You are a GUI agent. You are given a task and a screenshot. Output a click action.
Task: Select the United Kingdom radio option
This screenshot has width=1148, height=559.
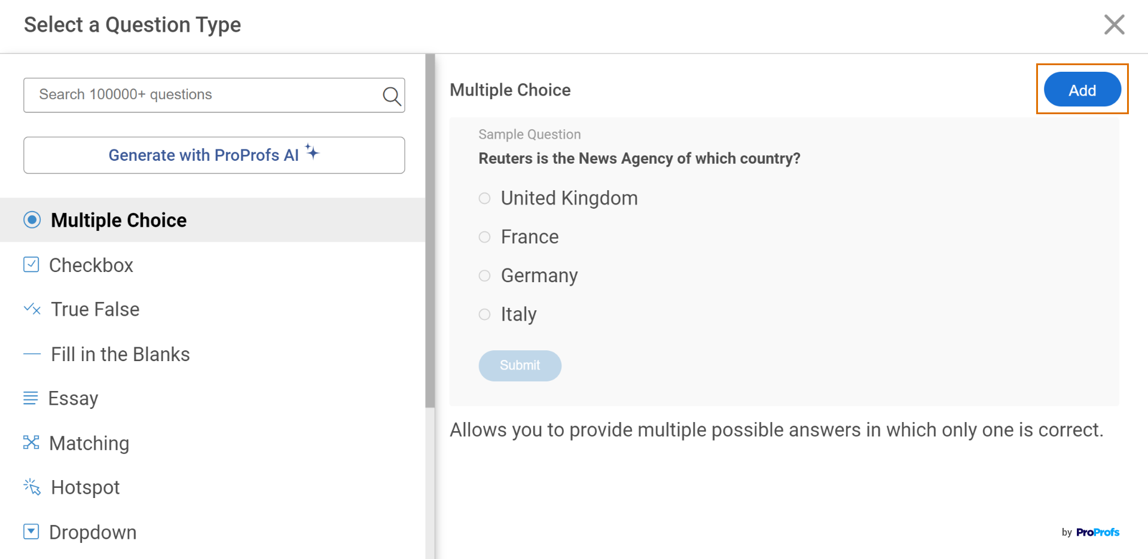tap(485, 198)
